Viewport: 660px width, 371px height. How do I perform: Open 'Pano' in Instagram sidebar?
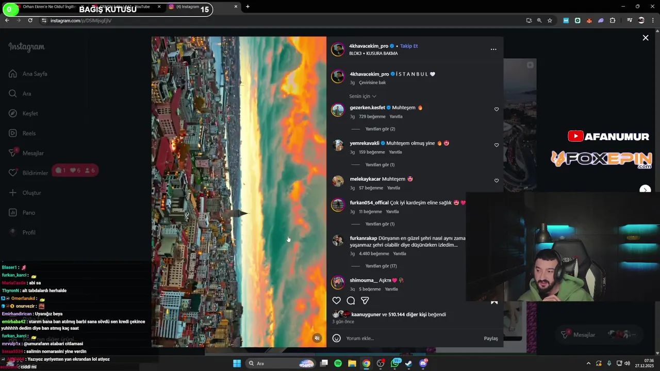(22, 213)
